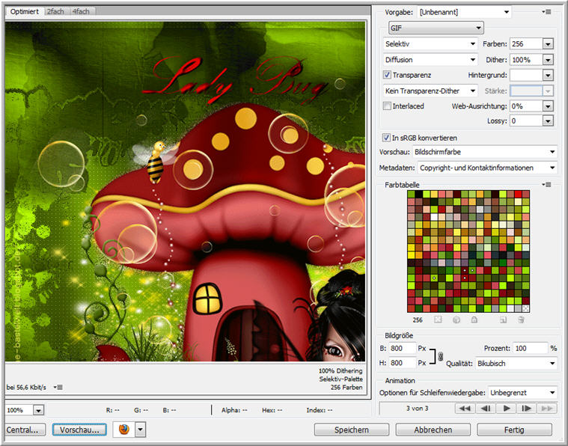Open the Vorschau Bildschirmfarbe dropdown
This screenshot has height=446, width=568.
(x=485, y=152)
